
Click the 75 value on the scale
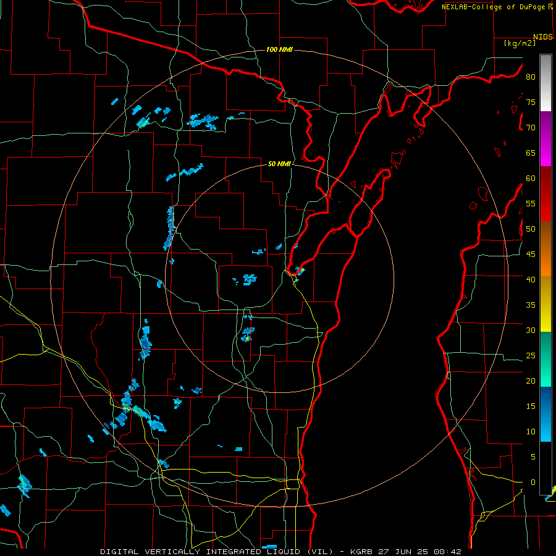click(531, 102)
